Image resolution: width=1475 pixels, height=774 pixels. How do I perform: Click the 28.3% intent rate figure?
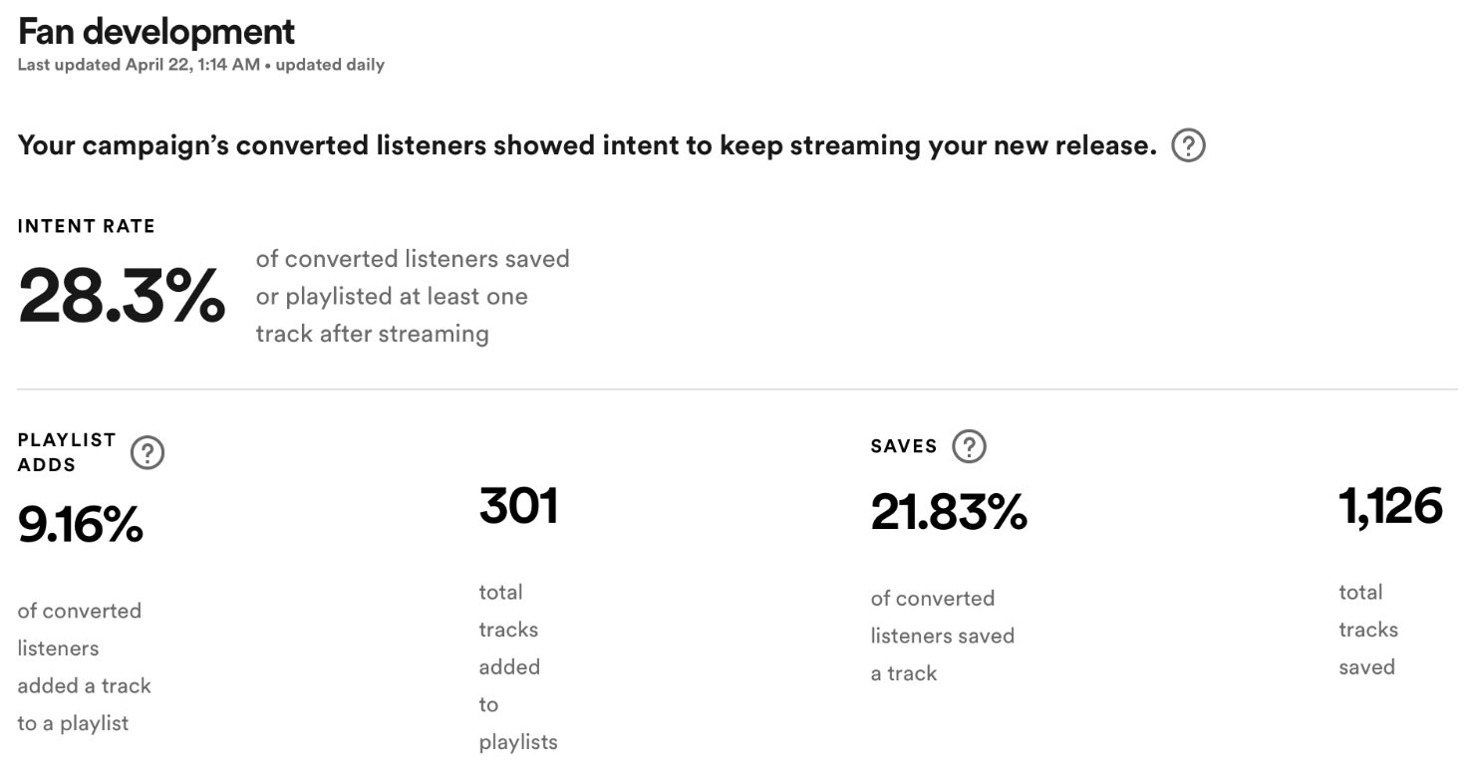point(122,295)
